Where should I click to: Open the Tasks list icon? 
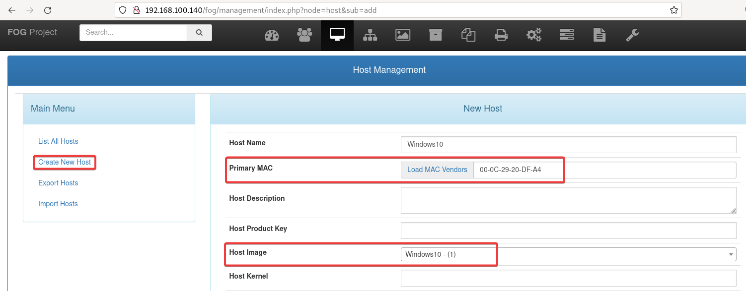(x=567, y=35)
